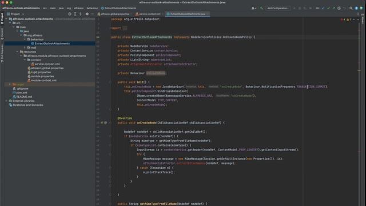Click the Git Update Project arrow icon
366x206 pixels.
point(323,8)
